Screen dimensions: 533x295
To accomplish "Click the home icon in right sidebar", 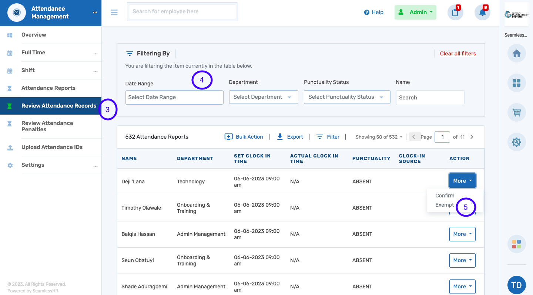I will [x=516, y=54].
